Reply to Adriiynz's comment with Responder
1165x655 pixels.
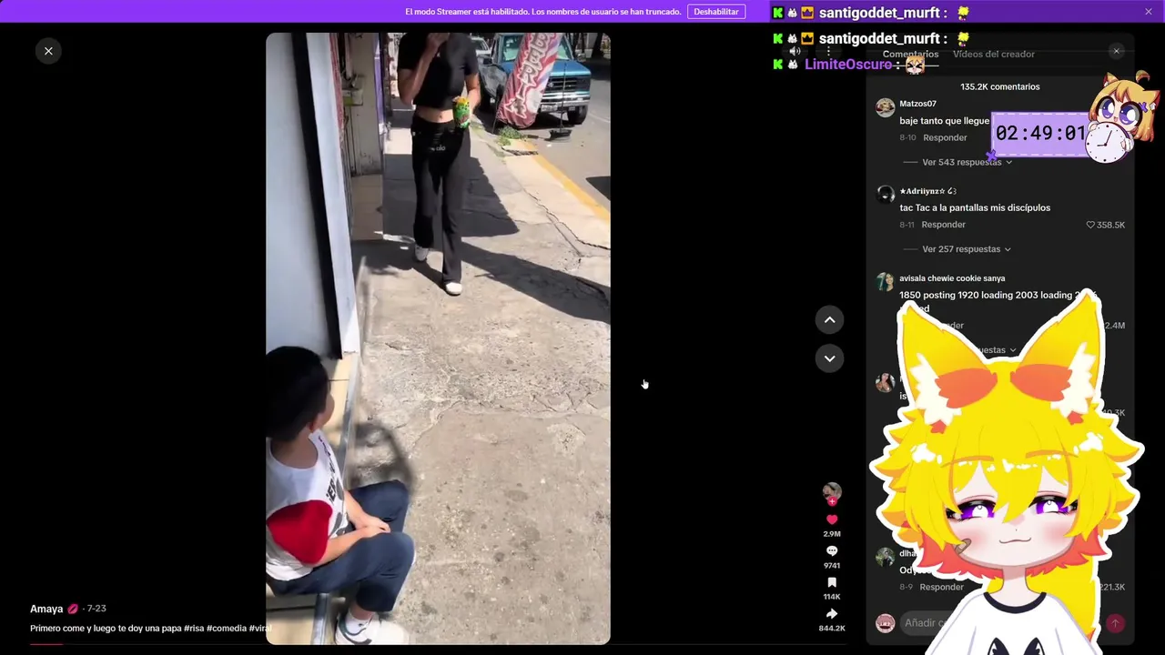(x=944, y=225)
